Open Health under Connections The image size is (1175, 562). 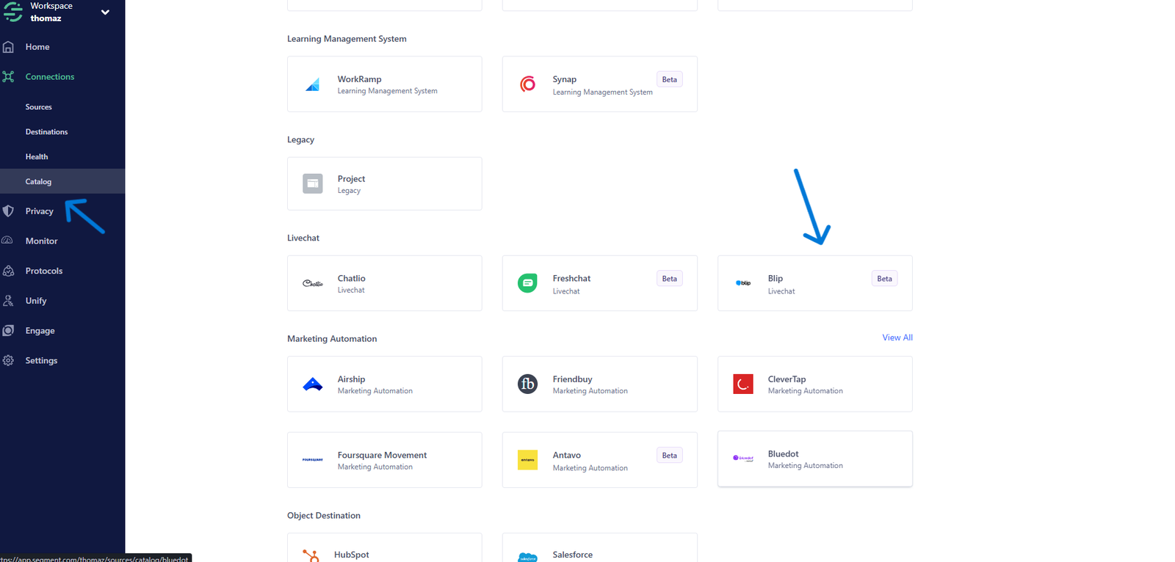37,157
